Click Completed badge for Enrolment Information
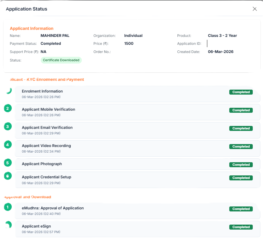This screenshot has height=241, width=263. point(241,92)
